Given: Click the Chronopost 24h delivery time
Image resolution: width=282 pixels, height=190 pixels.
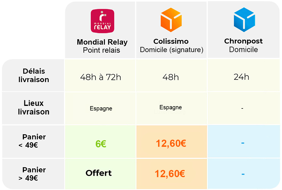Looking at the screenshot, I should pyautogui.click(x=241, y=77).
